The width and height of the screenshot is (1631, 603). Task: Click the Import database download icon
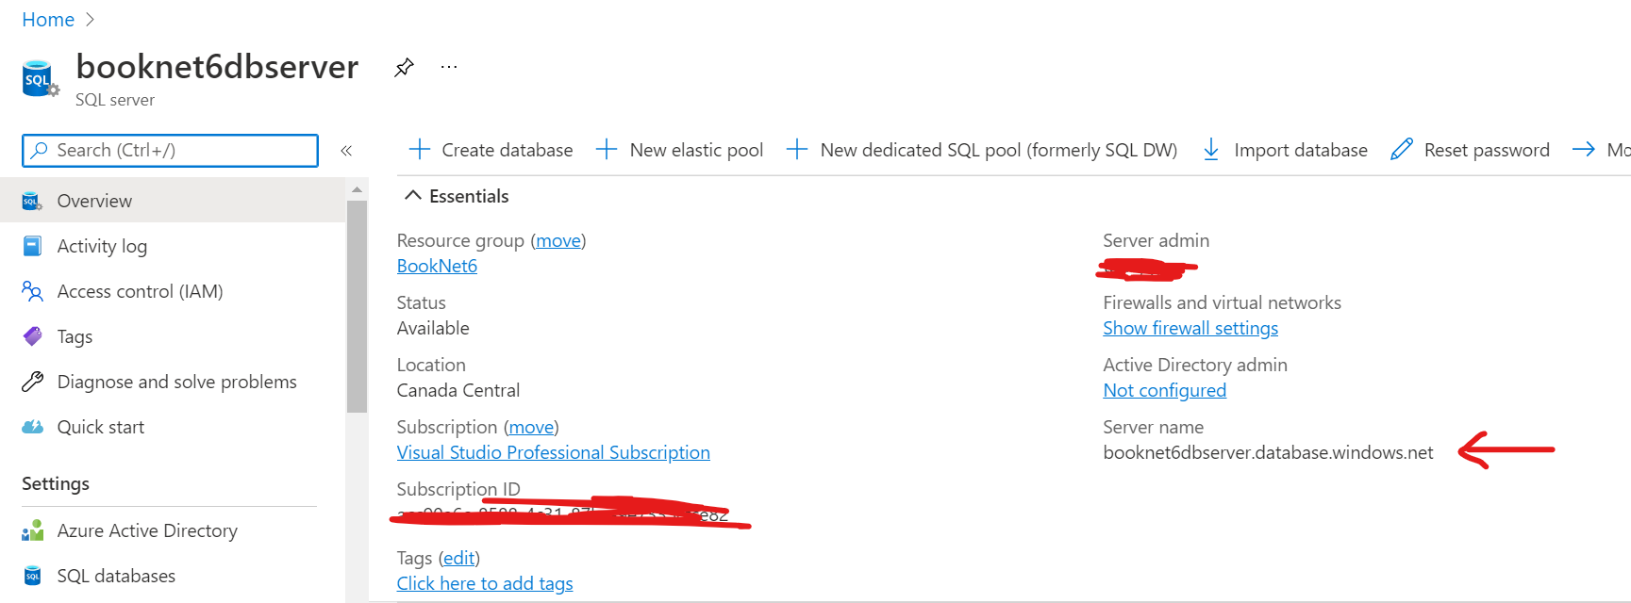pyautogui.click(x=1211, y=150)
